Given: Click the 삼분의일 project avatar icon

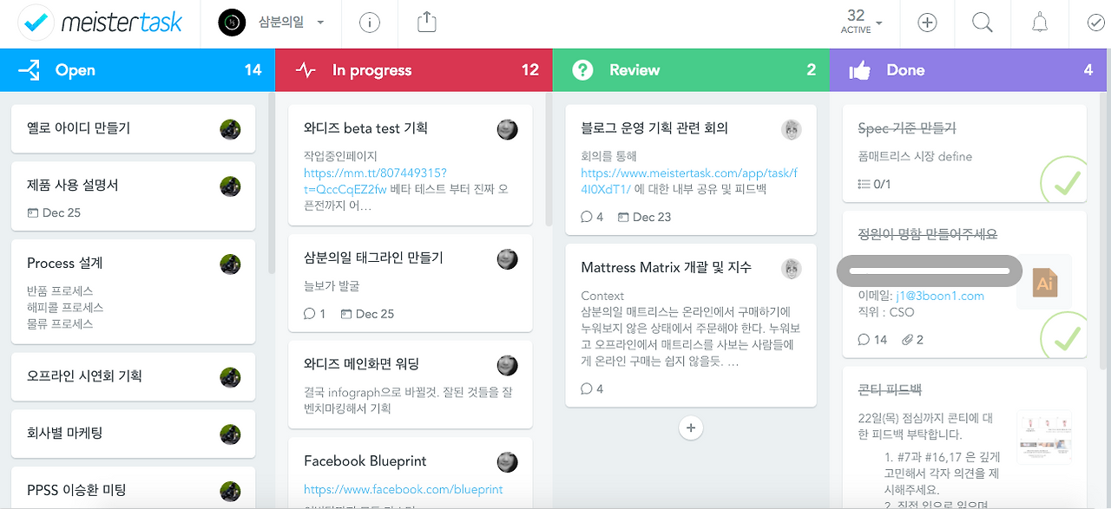Looking at the screenshot, I should pos(232,23).
